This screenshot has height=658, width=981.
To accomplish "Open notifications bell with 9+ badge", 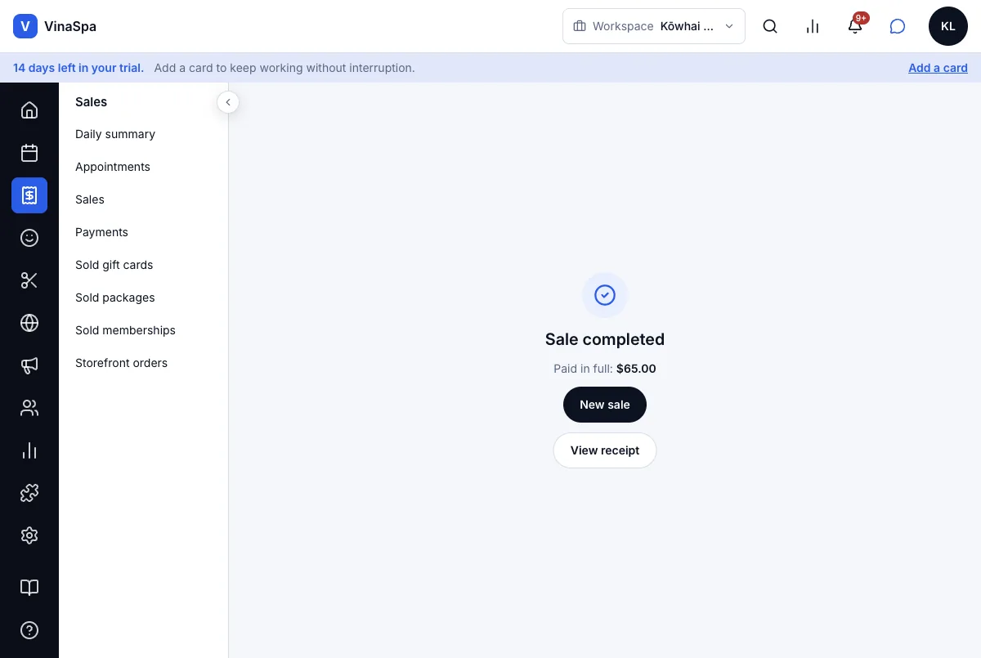I will pyautogui.click(x=855, y=26).
